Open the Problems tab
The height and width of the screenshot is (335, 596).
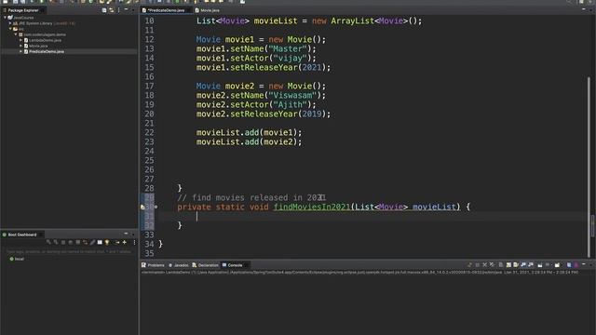pyautogui.click(x=153, y=265)
